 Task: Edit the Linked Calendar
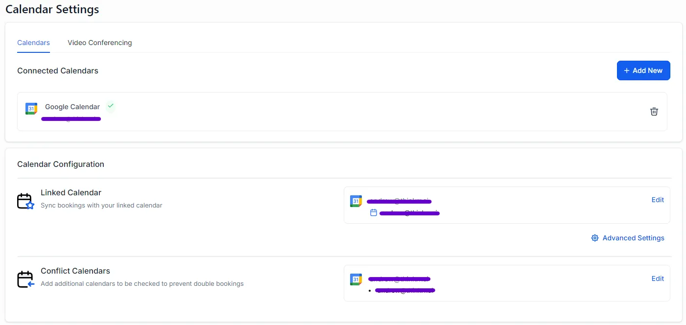tap(657, 200)
